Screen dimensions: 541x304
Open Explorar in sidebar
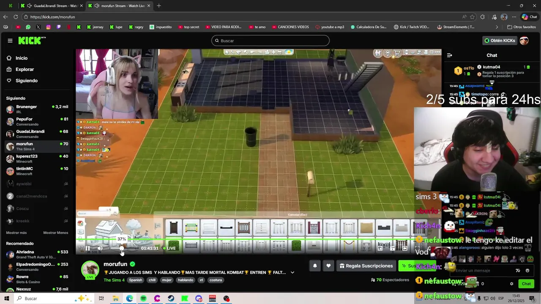pyautogui.click(x=25, y=69)
